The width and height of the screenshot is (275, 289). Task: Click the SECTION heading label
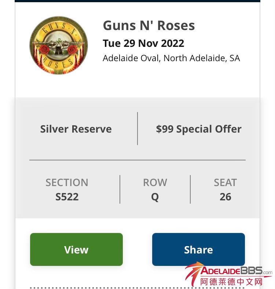(x=67, y=182)
